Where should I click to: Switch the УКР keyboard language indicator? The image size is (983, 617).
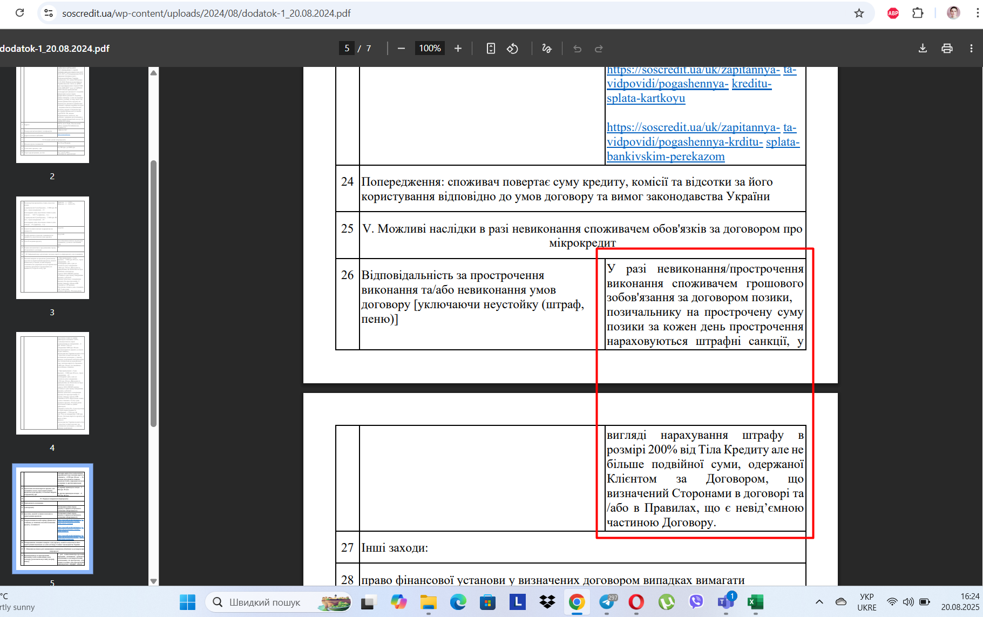tap(866, 602)
